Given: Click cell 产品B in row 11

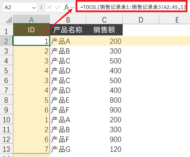Looking at the screenshot, I should 68,129.
